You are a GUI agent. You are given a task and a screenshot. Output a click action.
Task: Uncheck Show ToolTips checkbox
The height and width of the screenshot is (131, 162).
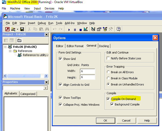(60, 98)
